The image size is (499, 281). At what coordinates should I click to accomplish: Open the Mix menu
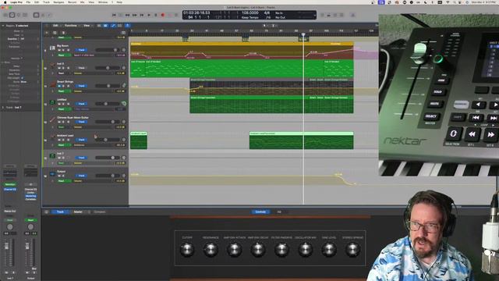tap(83, 2)
